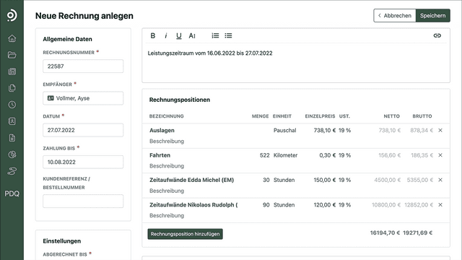The width and height of the screenshot is (462, 260).
Task: Toggle italic formatting in editor
Action: [x=166, y=35]
